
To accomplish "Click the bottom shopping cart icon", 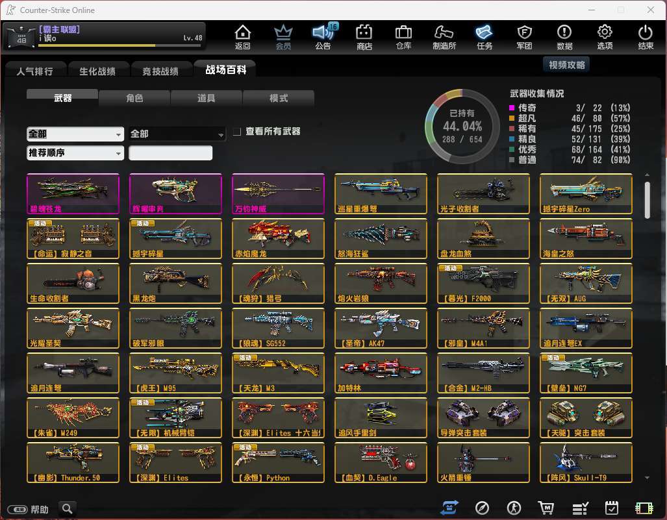I will (546, 508).
